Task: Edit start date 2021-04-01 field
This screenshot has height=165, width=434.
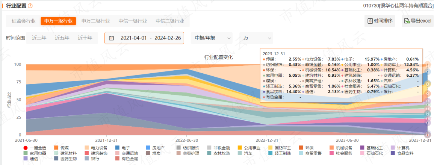Action: pos(133,38)
